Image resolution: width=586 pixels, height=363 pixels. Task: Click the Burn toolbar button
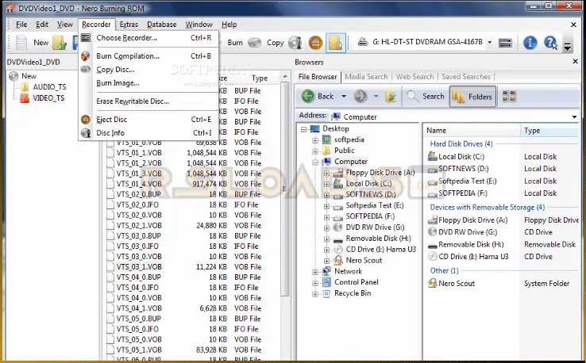pos(235,43)
